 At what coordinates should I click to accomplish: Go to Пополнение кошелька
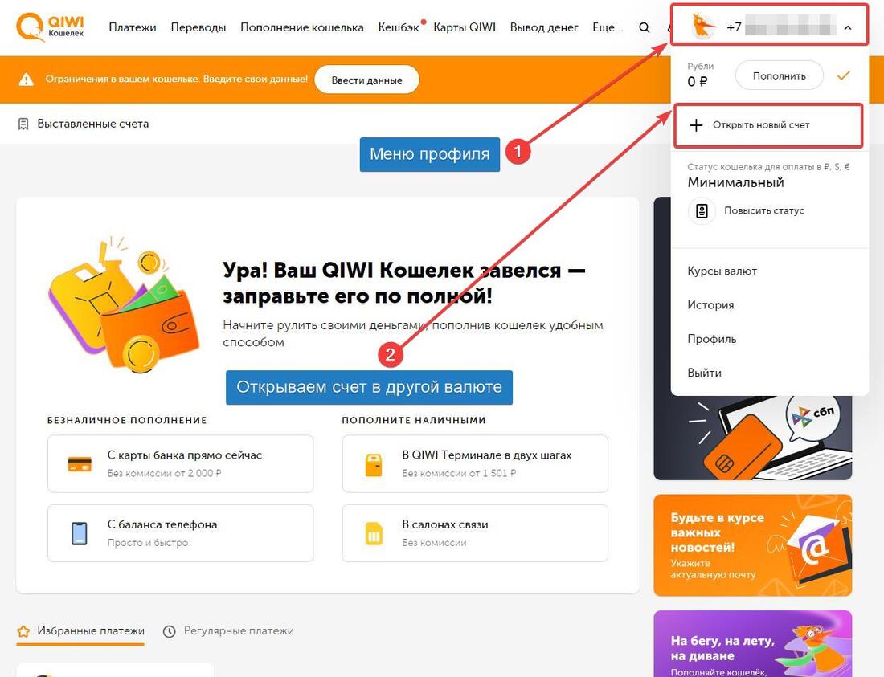(x=302, y=27)
